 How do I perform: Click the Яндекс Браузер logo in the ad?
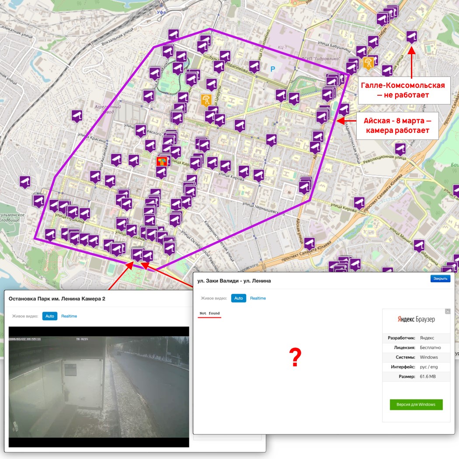416,320
